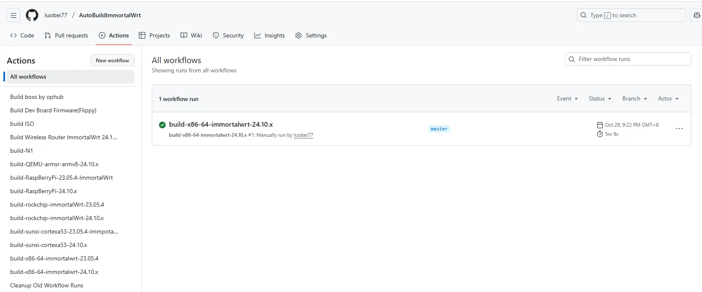This screenshot has width=702, height=292.
Task: Click the New workflow button
Action: pyautogui.click(x=113, y=61)
